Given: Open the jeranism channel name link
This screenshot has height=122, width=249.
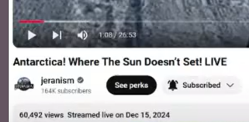Looking at the screenshot, I should pos(57,81).
